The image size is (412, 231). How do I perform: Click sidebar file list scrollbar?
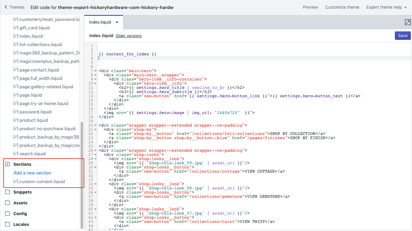[x=82, y=175]
